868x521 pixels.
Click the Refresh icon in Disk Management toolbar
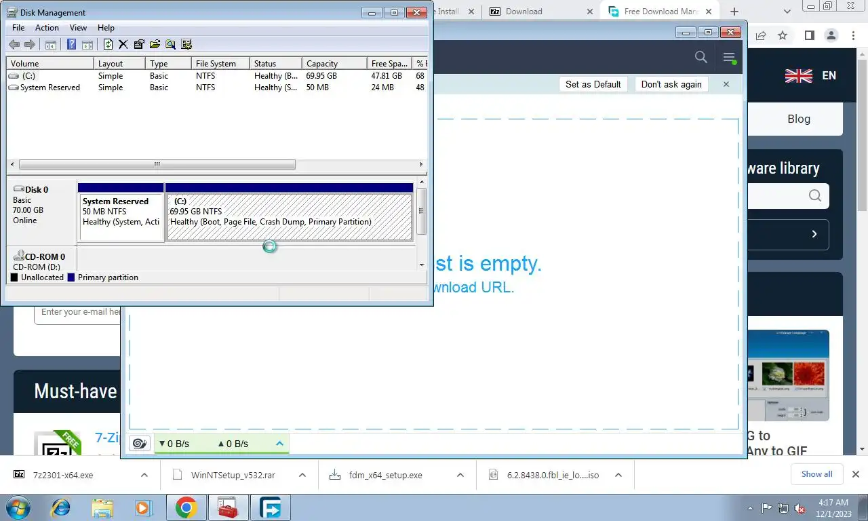coord(108,45)
